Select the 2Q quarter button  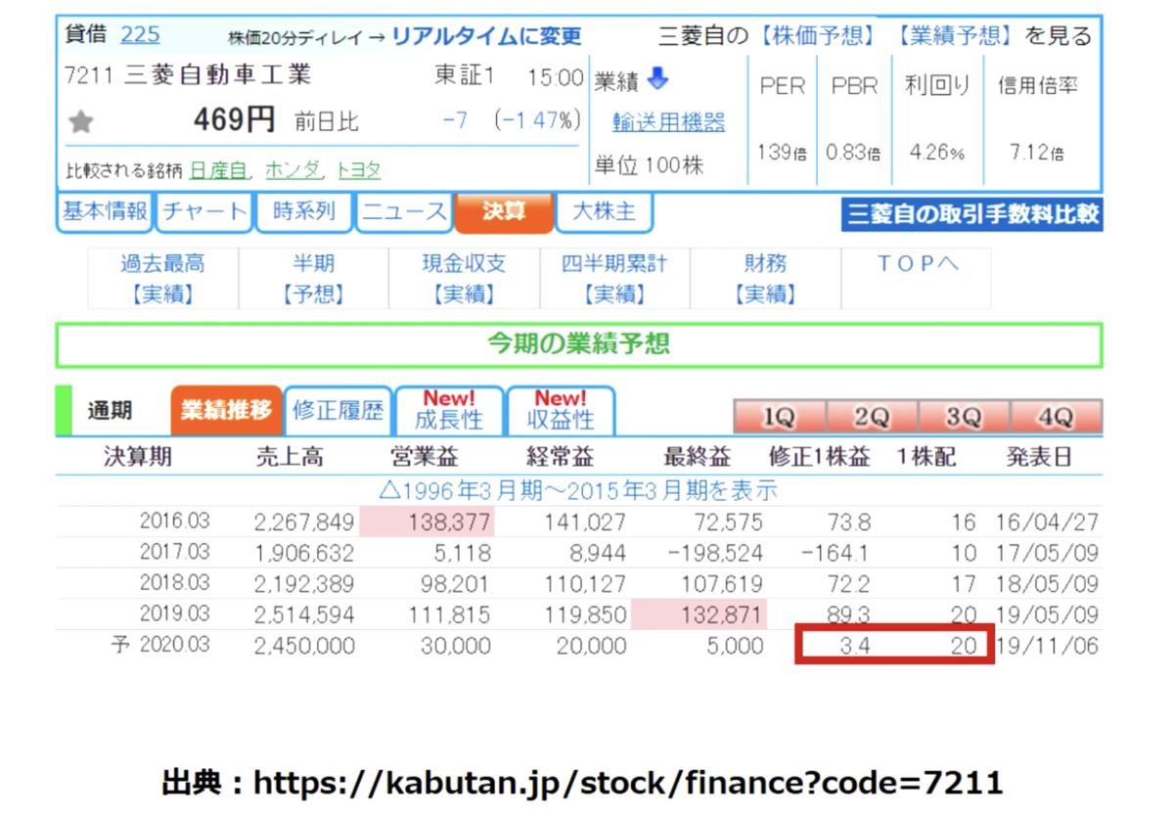872,417
